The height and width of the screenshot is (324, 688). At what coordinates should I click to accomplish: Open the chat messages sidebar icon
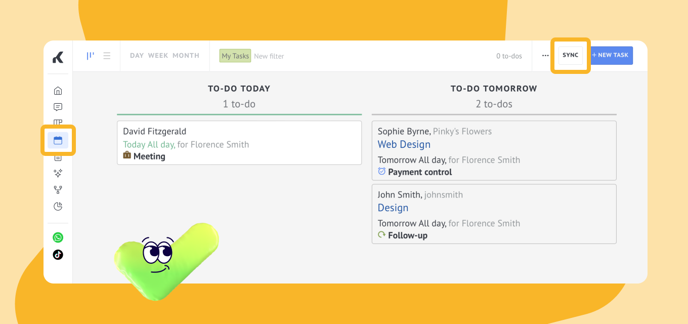(x=58, y=107)
